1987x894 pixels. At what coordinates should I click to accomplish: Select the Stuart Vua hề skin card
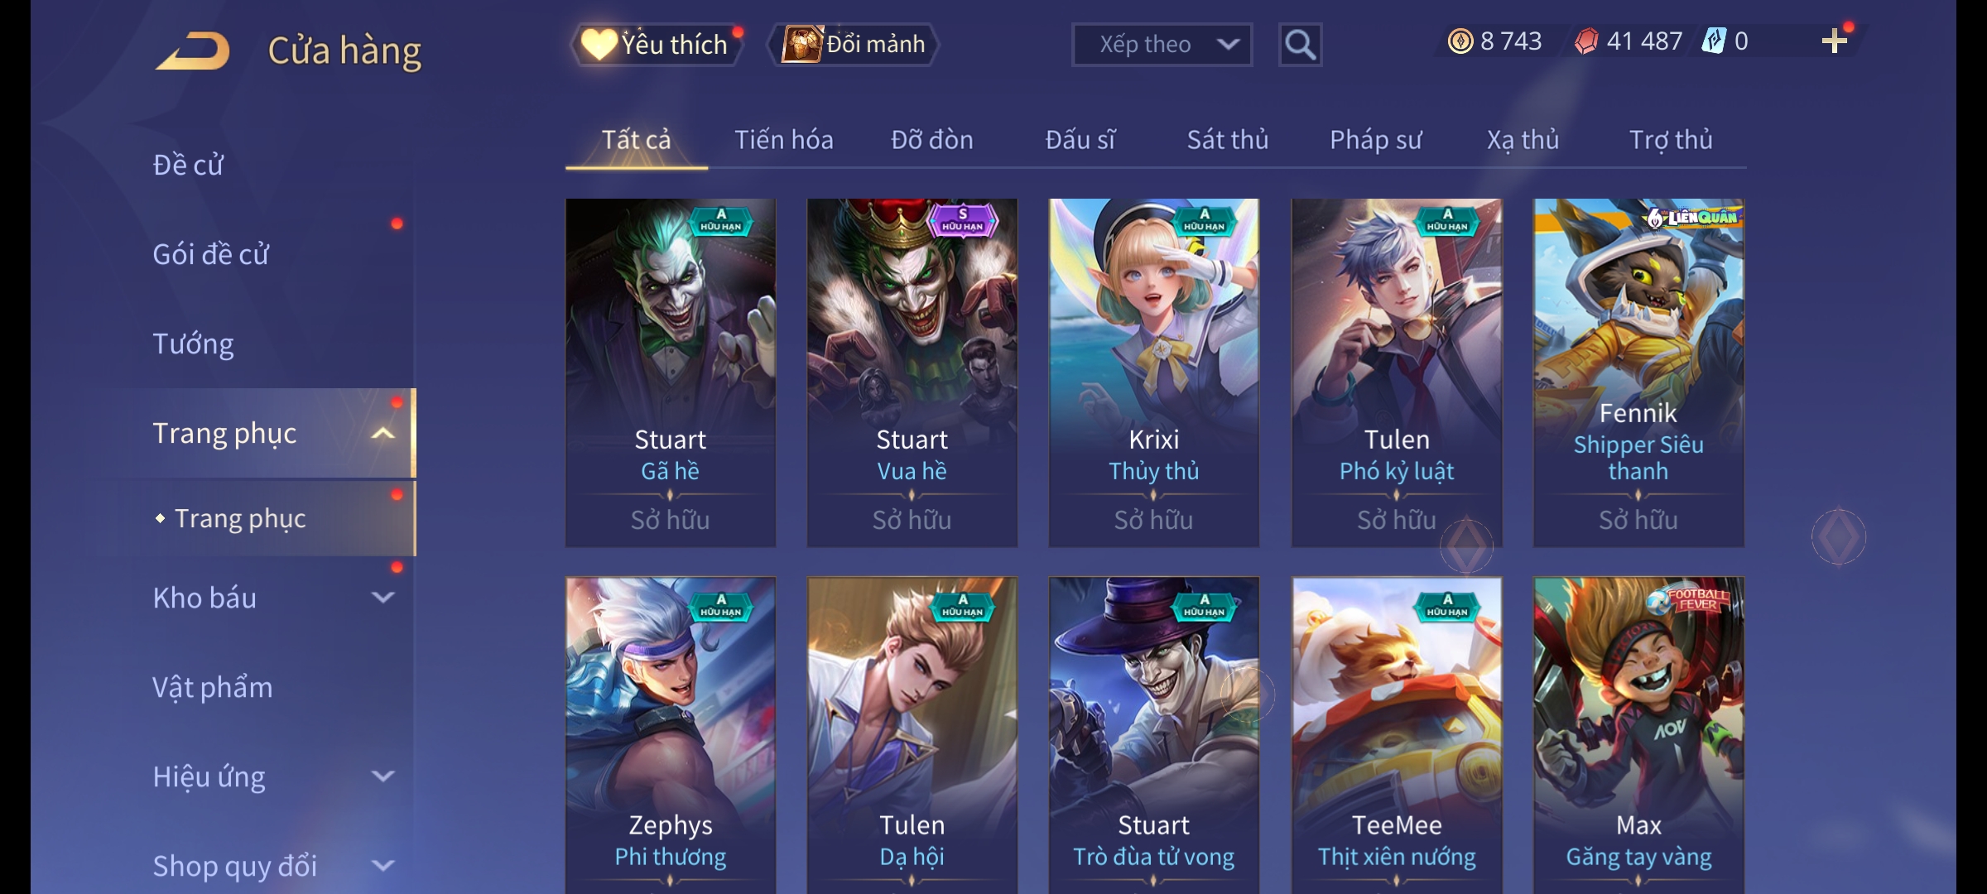click(912, 372)
